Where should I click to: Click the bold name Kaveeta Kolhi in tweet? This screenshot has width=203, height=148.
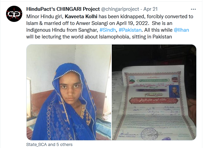(x=81, y=17)
